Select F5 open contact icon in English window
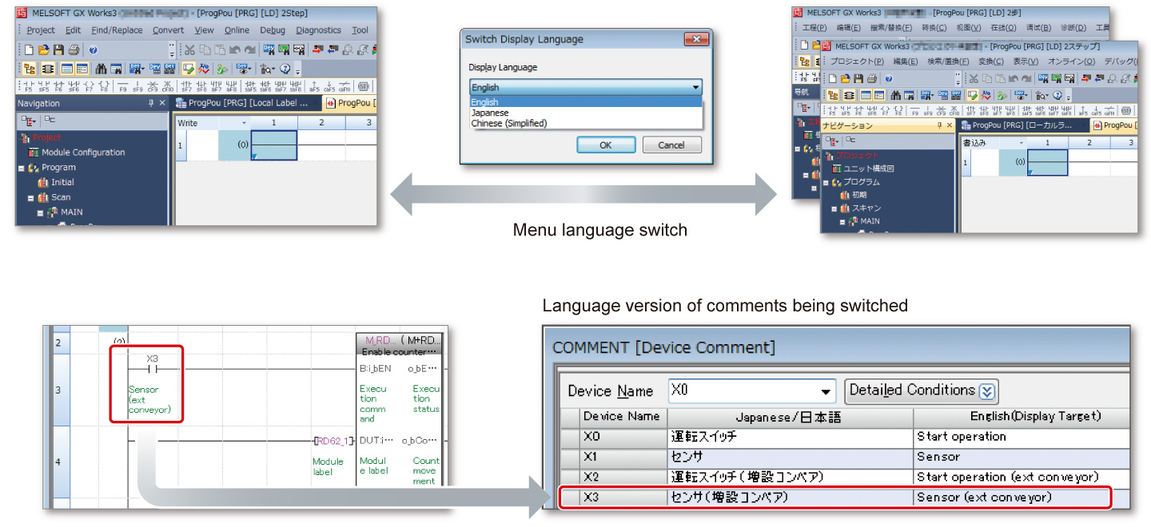 [29, 86]
